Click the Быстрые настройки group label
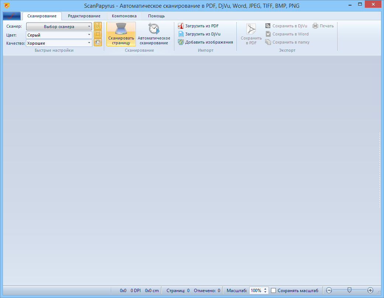 point(54,50)
